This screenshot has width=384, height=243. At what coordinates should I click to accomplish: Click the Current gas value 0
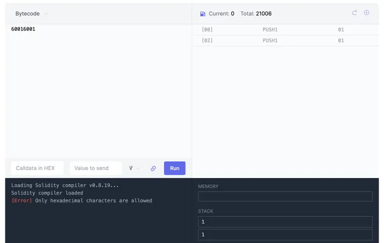232,14
